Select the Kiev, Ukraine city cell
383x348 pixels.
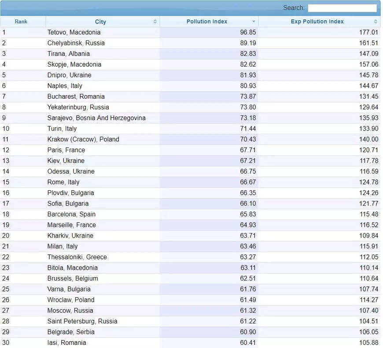point(103,161)
